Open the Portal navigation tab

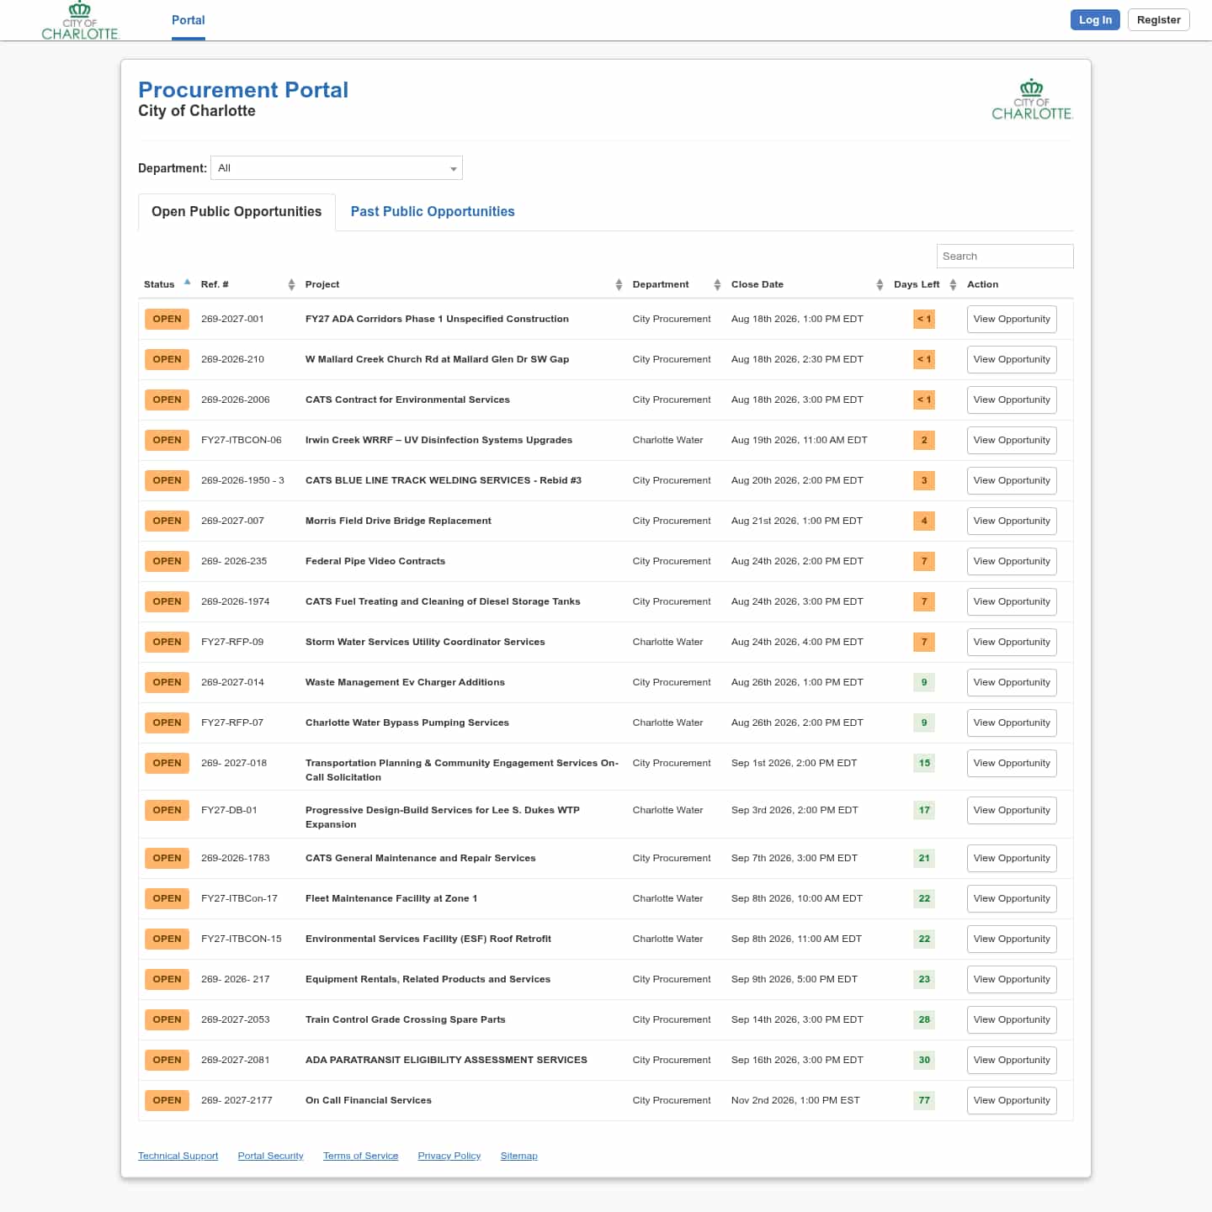click(x=189, y=20)
